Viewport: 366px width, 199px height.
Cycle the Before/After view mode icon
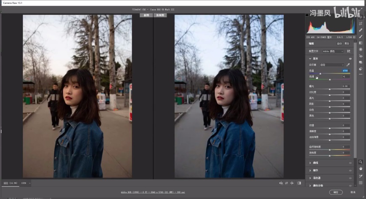(281, 183)
